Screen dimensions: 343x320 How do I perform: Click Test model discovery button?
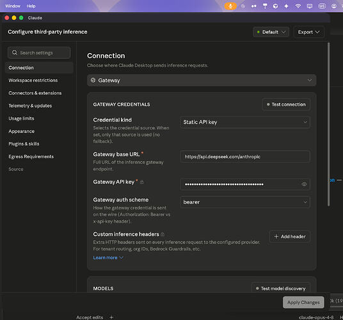[x=281, y=289]
